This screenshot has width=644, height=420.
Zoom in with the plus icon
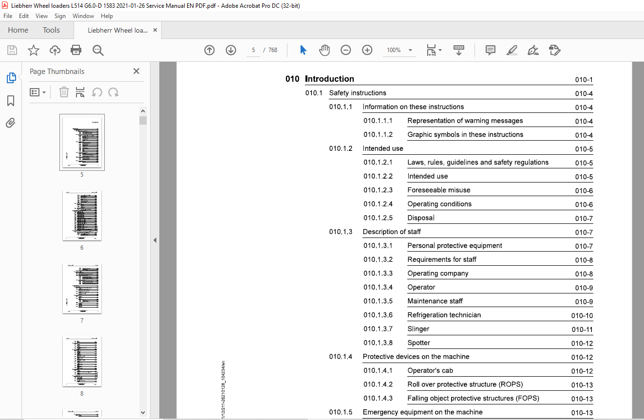coord(367,50)
